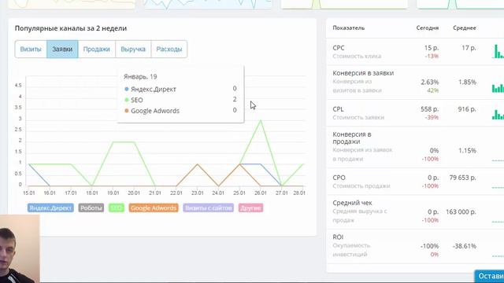Toggle green SEO legend badge

click(x=116, y=208)
